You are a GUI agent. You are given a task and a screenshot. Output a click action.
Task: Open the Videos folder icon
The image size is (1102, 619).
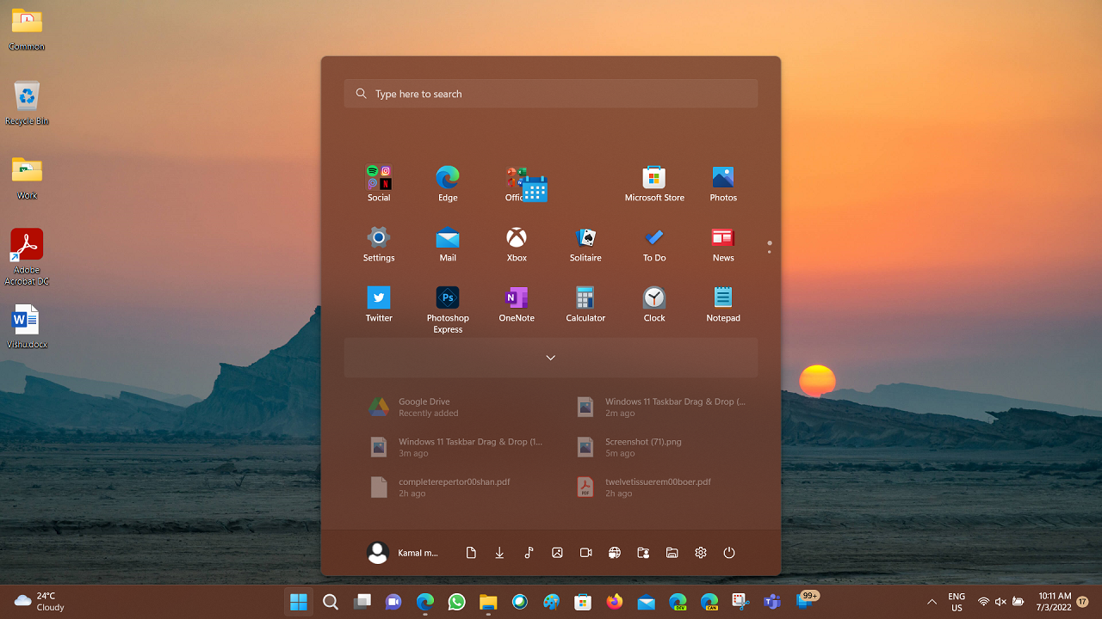pyautogui.click(x=585, y=553)
